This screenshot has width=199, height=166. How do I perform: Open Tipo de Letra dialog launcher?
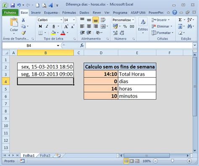(74, 39)
